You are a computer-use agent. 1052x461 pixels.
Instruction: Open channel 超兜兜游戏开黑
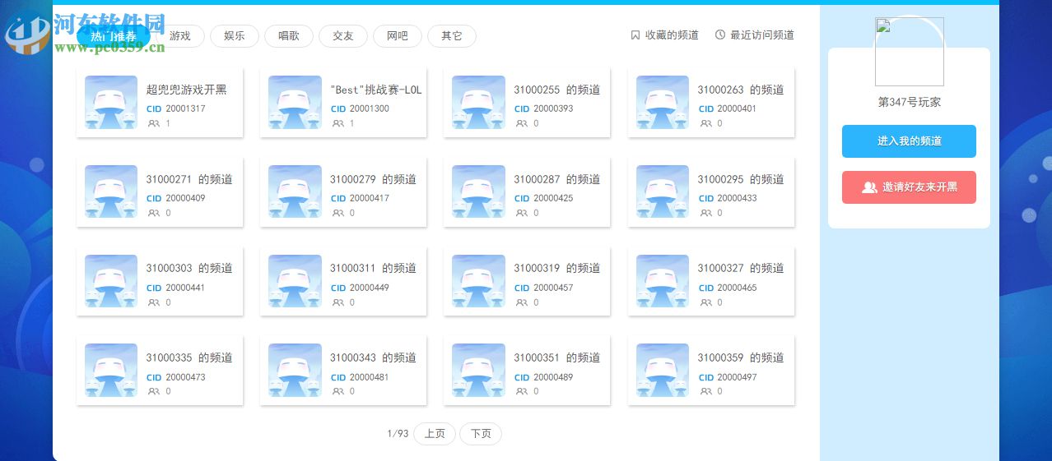[x=160, y=103]
